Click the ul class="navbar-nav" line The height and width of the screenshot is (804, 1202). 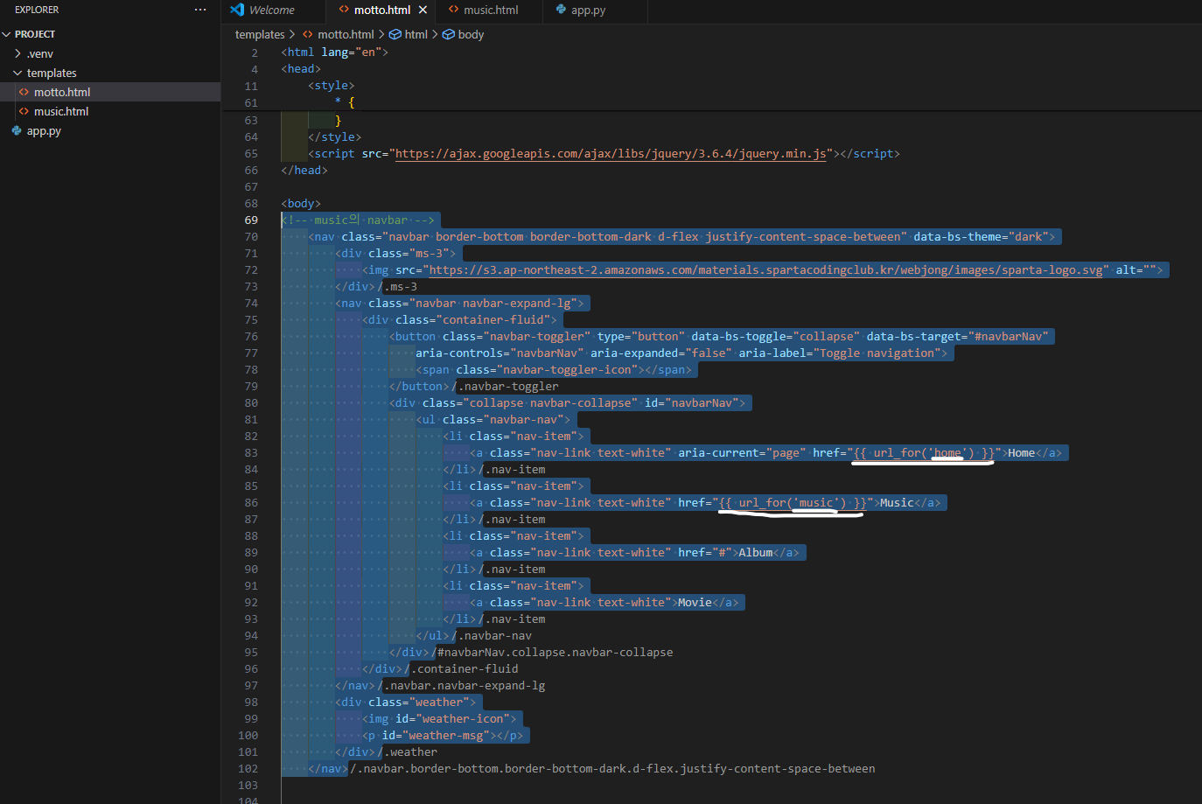click(x=493, y=420)
